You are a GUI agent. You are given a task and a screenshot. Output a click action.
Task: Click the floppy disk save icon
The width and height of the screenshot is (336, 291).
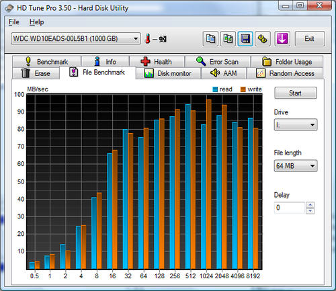[245, 39]
